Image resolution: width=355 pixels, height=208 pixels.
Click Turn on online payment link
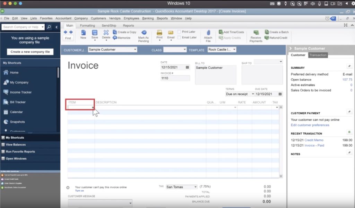coord(79,191)
